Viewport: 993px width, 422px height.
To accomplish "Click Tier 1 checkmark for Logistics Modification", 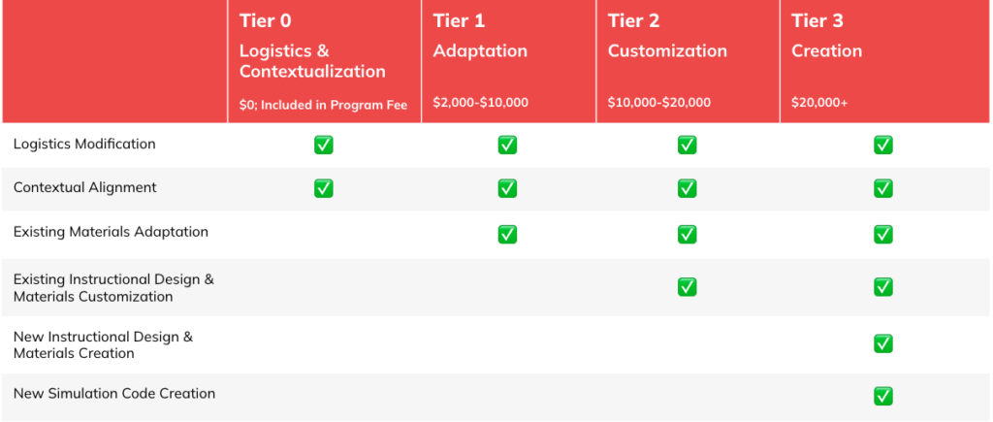I will tap(507, 146).
